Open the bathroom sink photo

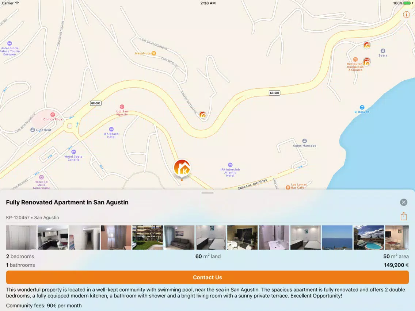coord(274,238)
